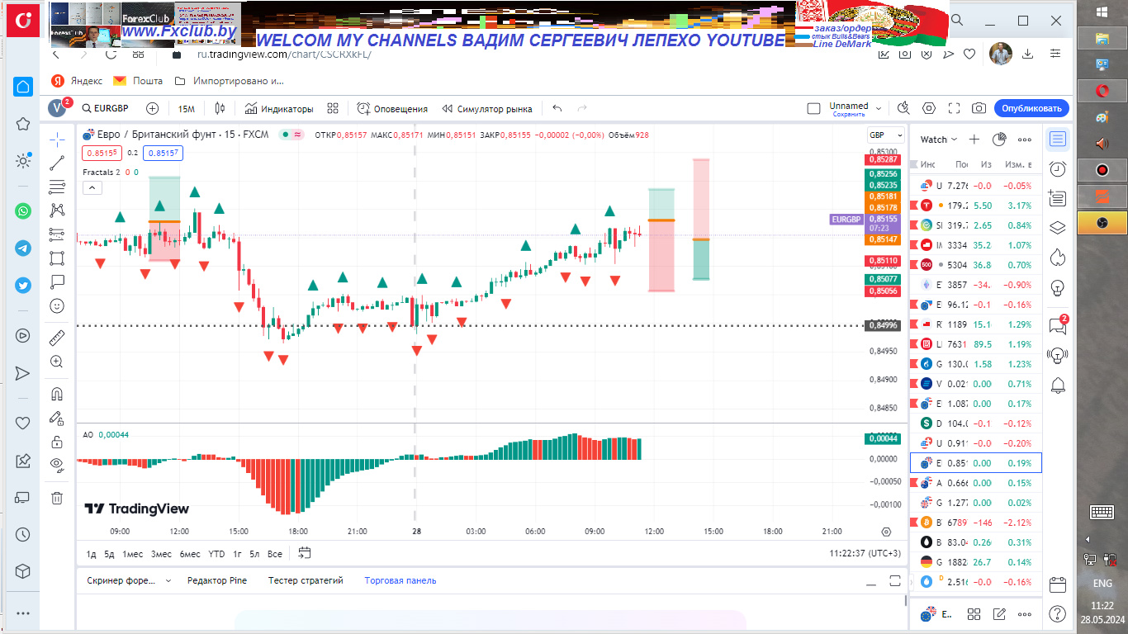The height and width of the screenshot is (634, 1128).
Task: Open go-to-date calendar icon
Action: [x=305, y=553]
